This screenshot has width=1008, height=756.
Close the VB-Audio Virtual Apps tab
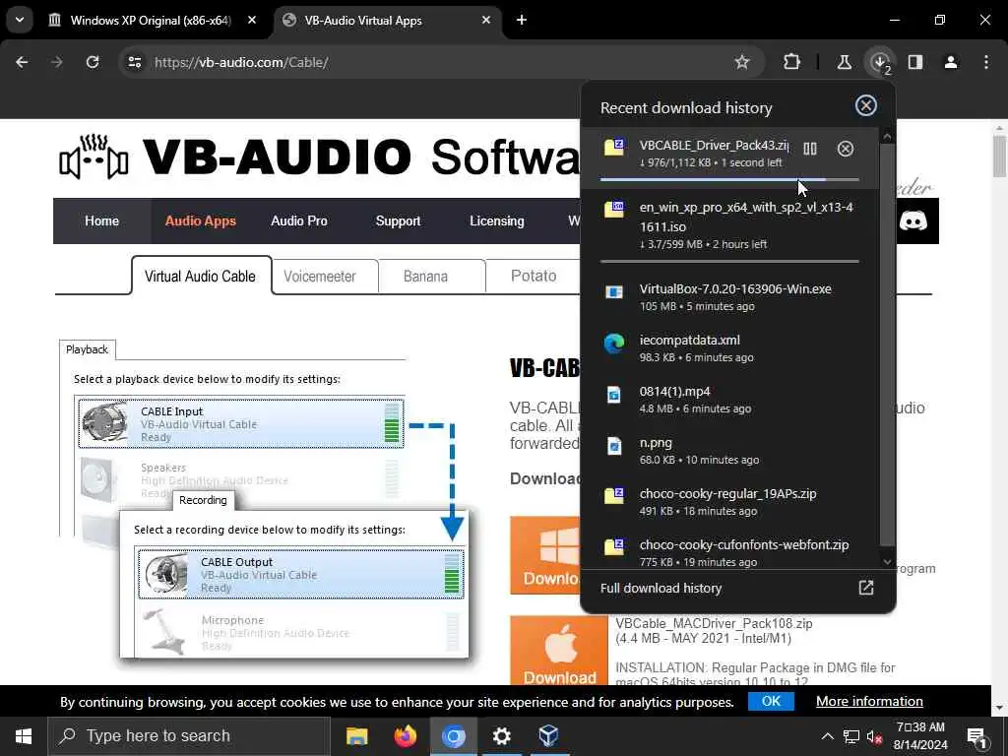[x=486, y=20]
